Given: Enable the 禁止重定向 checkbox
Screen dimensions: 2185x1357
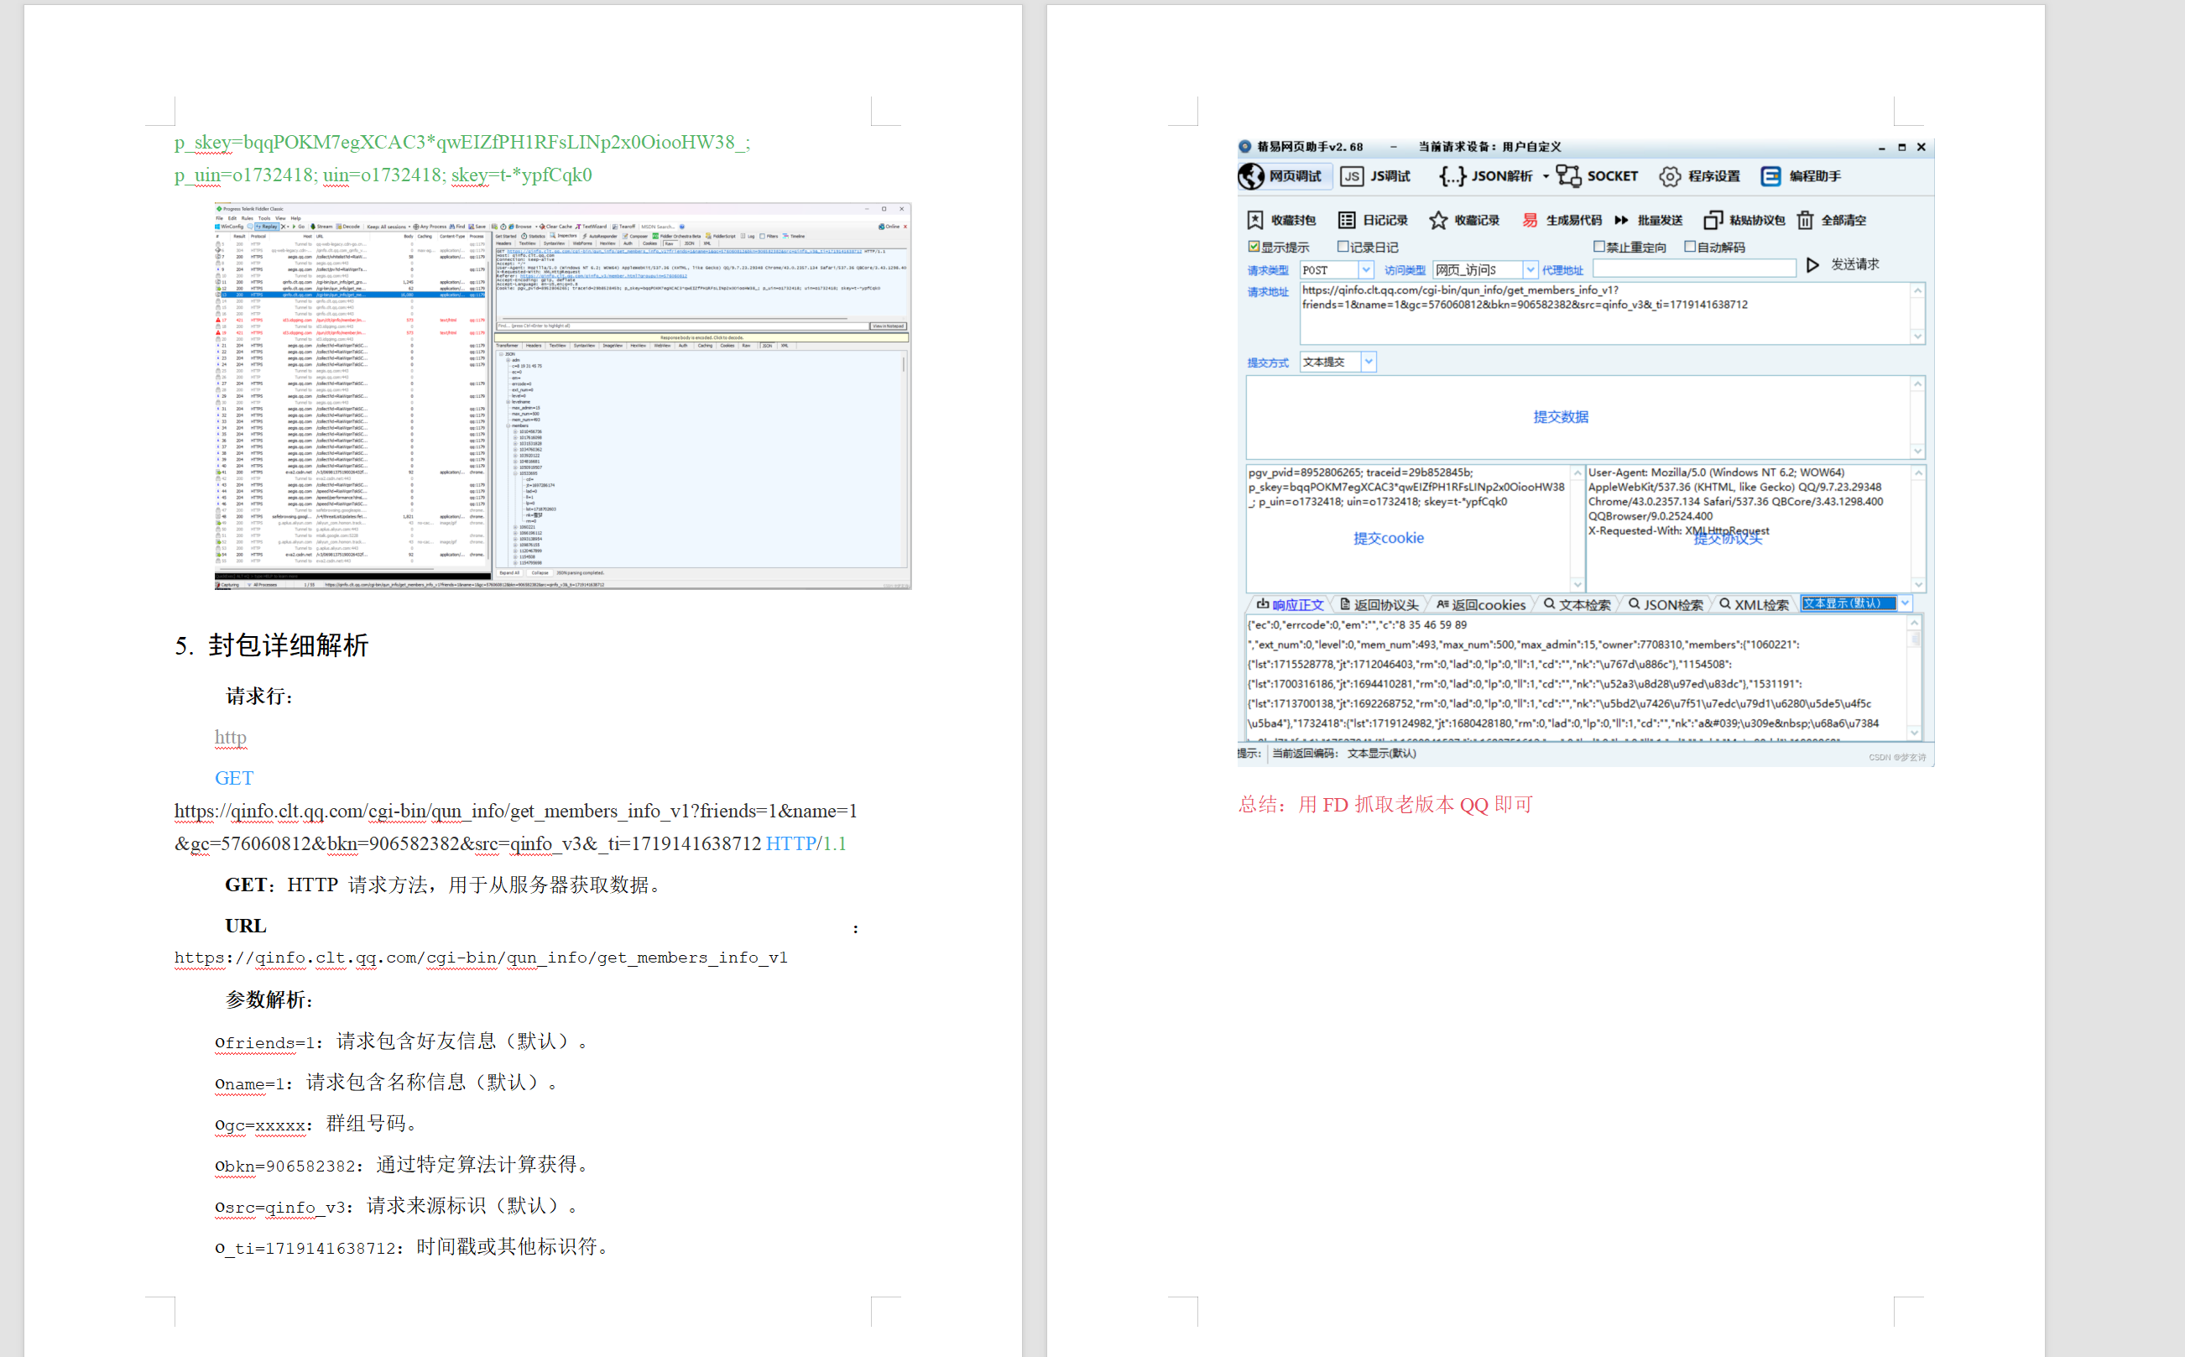Looking at the screenshot, I should pos(1599,247).
